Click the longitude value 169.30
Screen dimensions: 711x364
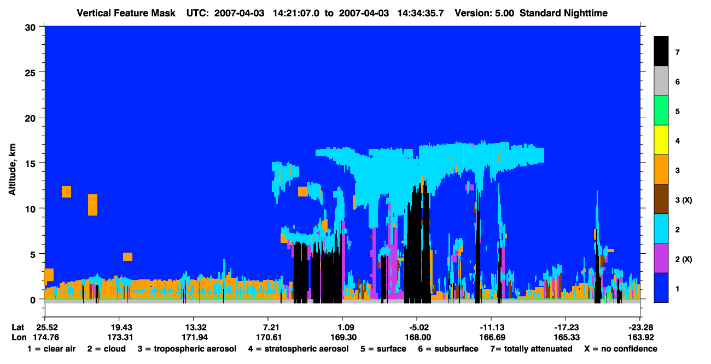pyautogui.click(x=342, y=337)
